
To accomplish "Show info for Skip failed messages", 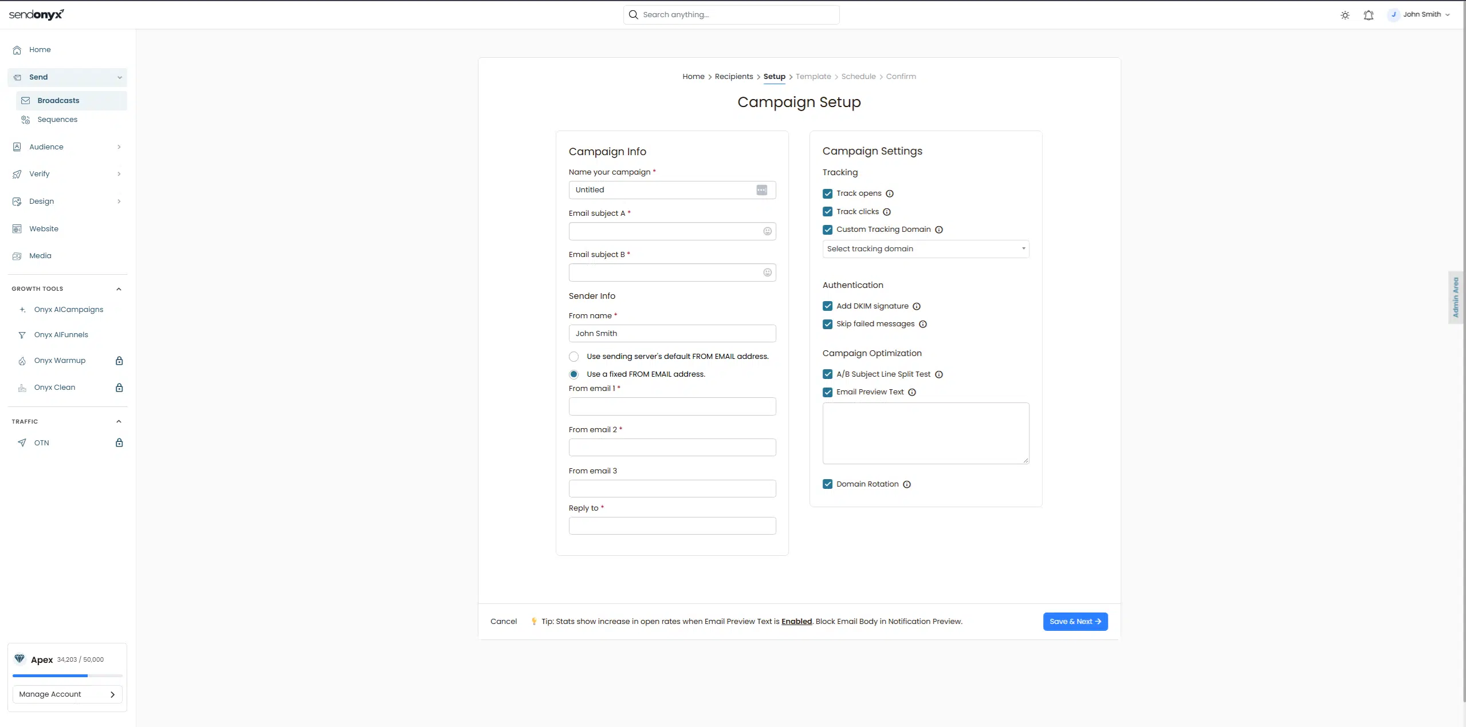I will (923, 324).
